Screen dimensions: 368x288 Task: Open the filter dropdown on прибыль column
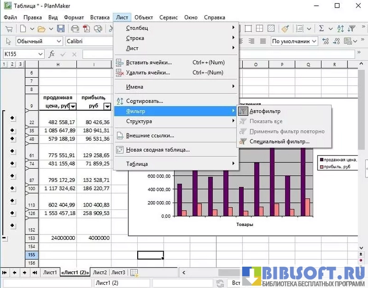(x=107, y=106)
